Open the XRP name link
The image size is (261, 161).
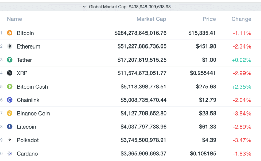tap(22, 73)
